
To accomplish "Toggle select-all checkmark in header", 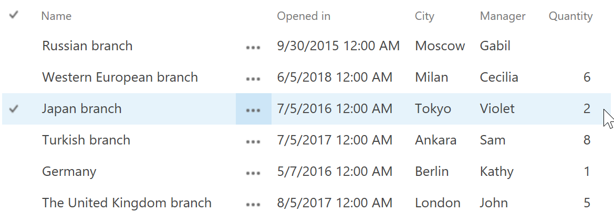I will (x=14, y=16).
